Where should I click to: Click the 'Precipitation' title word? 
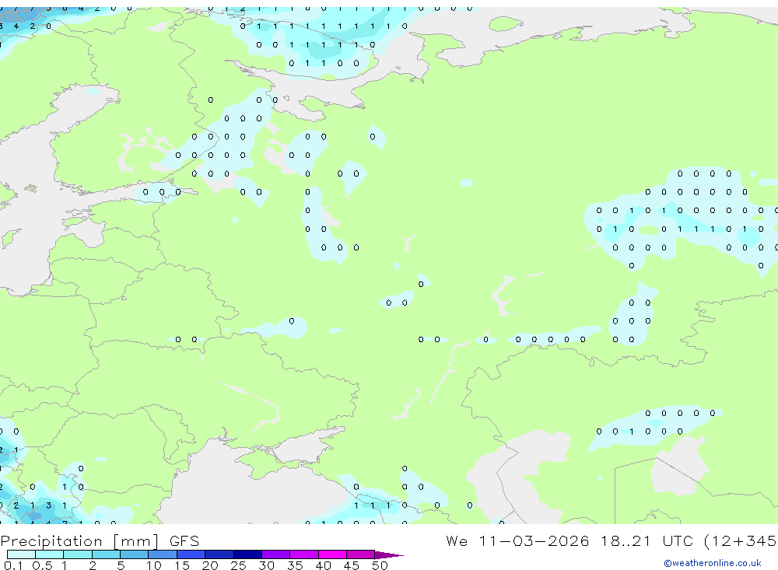pyautogui.click(x=51, y=541)
